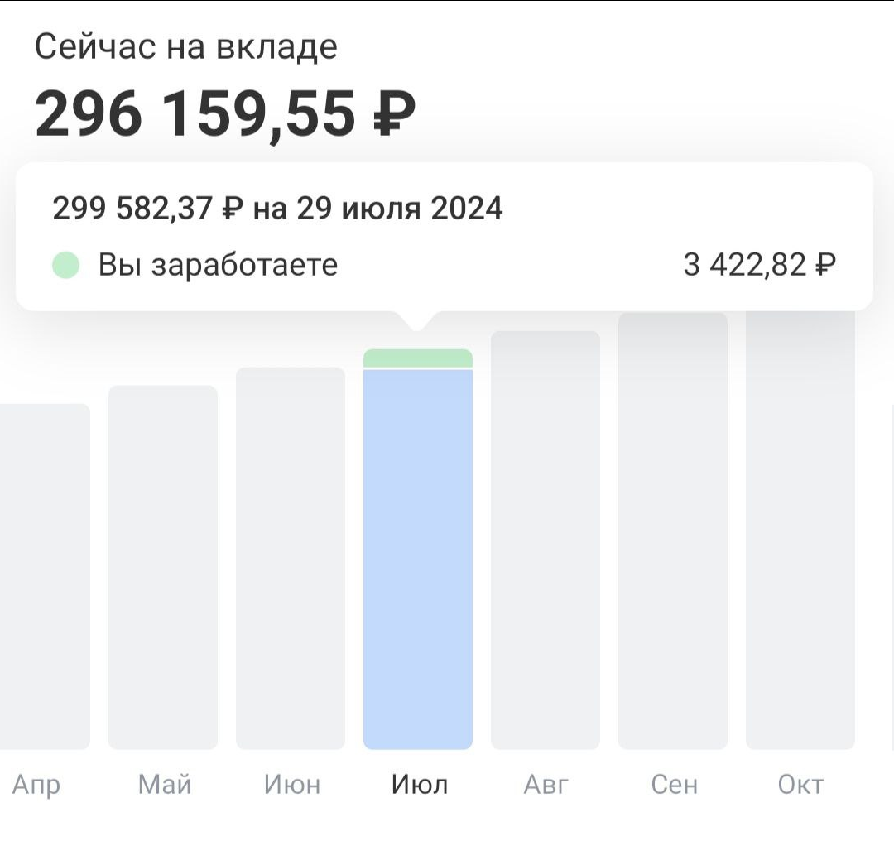Select the May bar in the chart
The height and width of the screenshot is (841, 894).
[163, 567]
